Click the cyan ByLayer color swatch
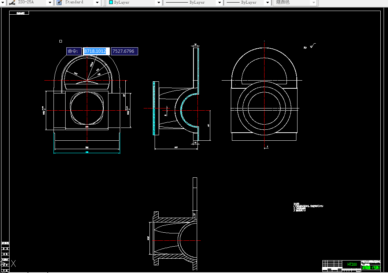The image size is (388, 273). pos(111,2)
